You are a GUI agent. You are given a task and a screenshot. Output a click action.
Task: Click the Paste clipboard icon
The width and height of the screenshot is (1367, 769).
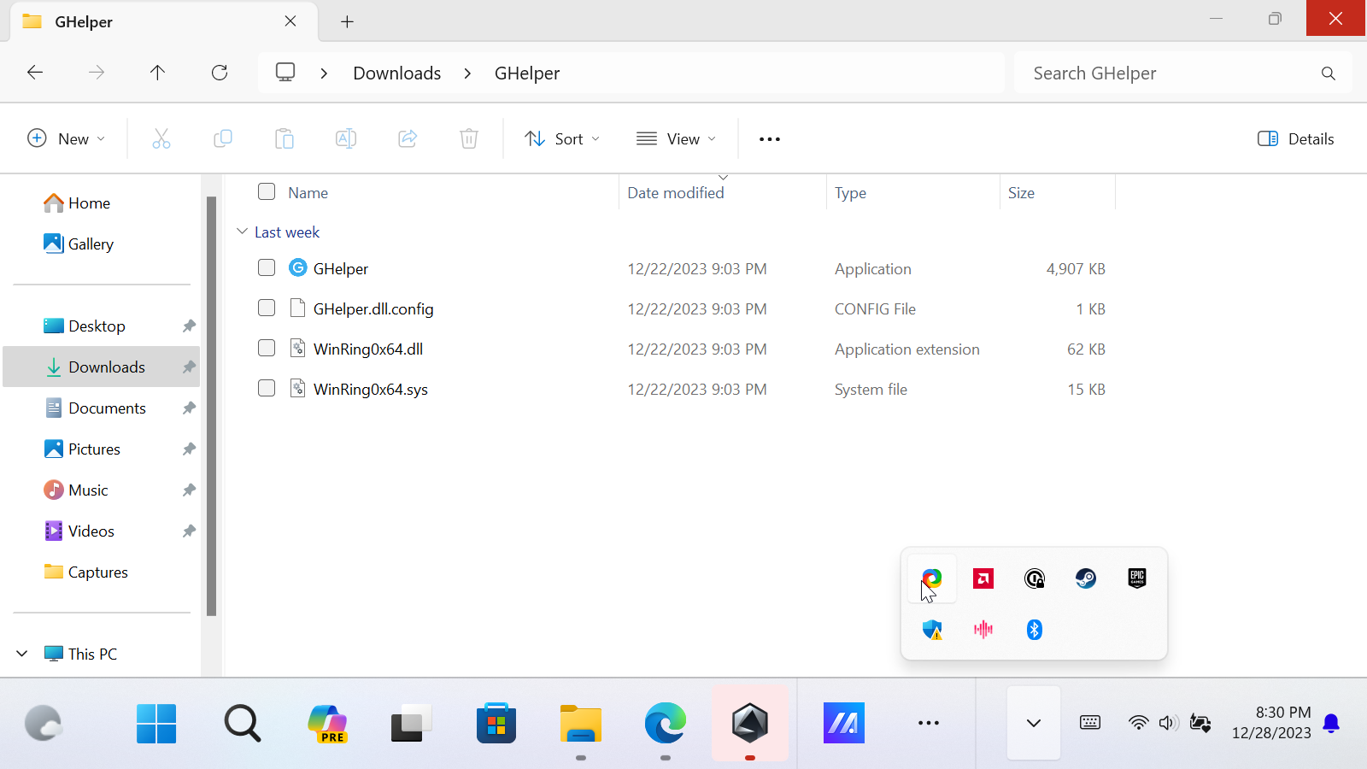tap(285, 138)
